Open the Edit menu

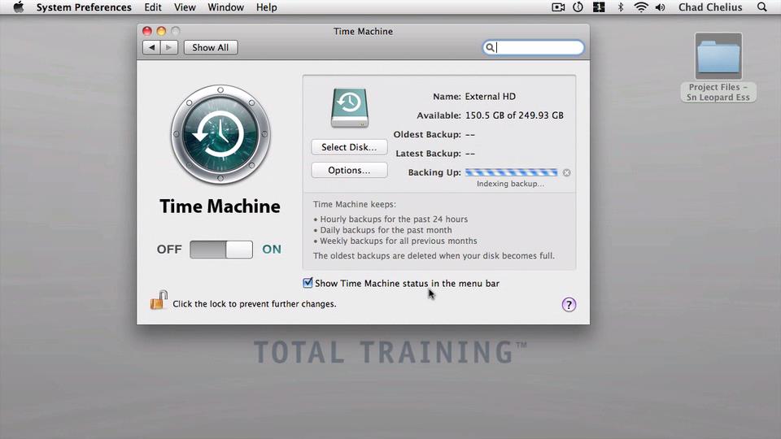(x=153, y=7)
